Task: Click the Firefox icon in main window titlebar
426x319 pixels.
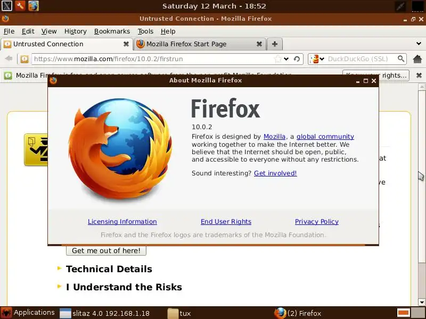Action: coord(5,19)
